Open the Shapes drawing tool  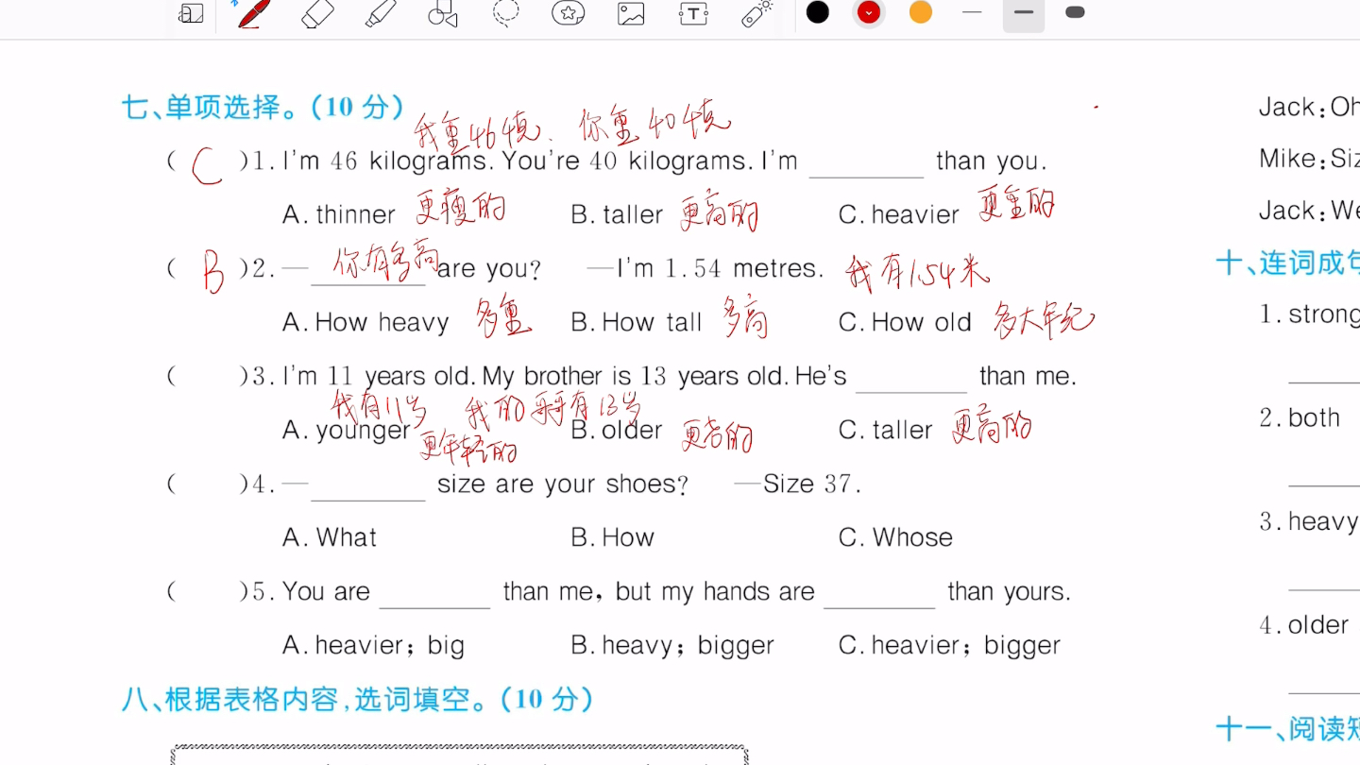(x=442, y=13)
